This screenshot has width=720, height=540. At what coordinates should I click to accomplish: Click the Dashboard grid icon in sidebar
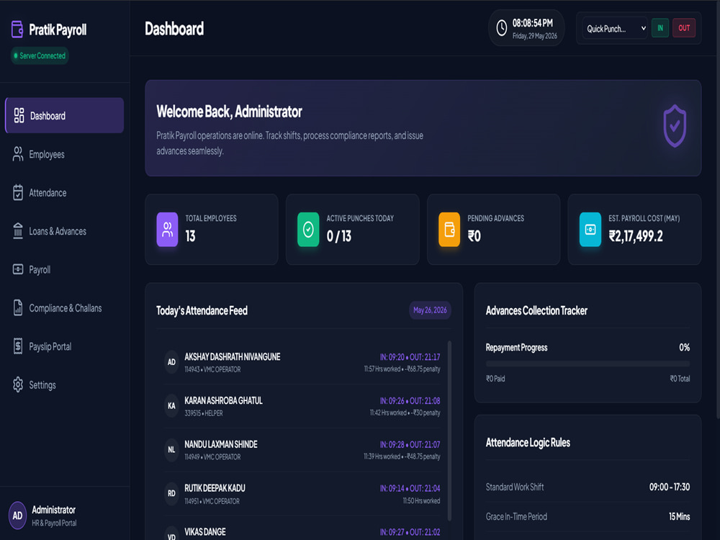(x=19, y=116)
